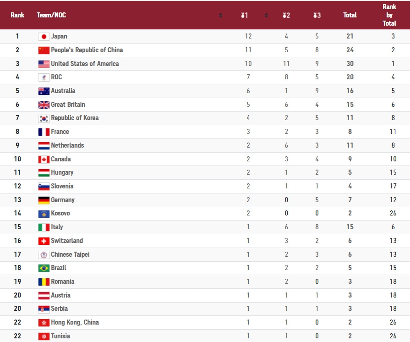410x342 pixels.
Task: Open People's Republic of China team link
Action: pyautogui.click(x=87, y=50)
